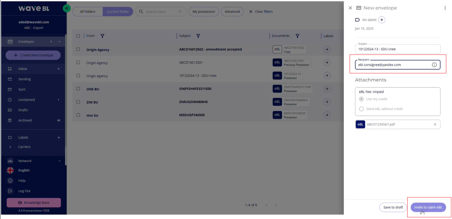Image resolution: width=452 pixels, height=219 pixels.
Task: Click into the Subject input field
Action: 397,49
